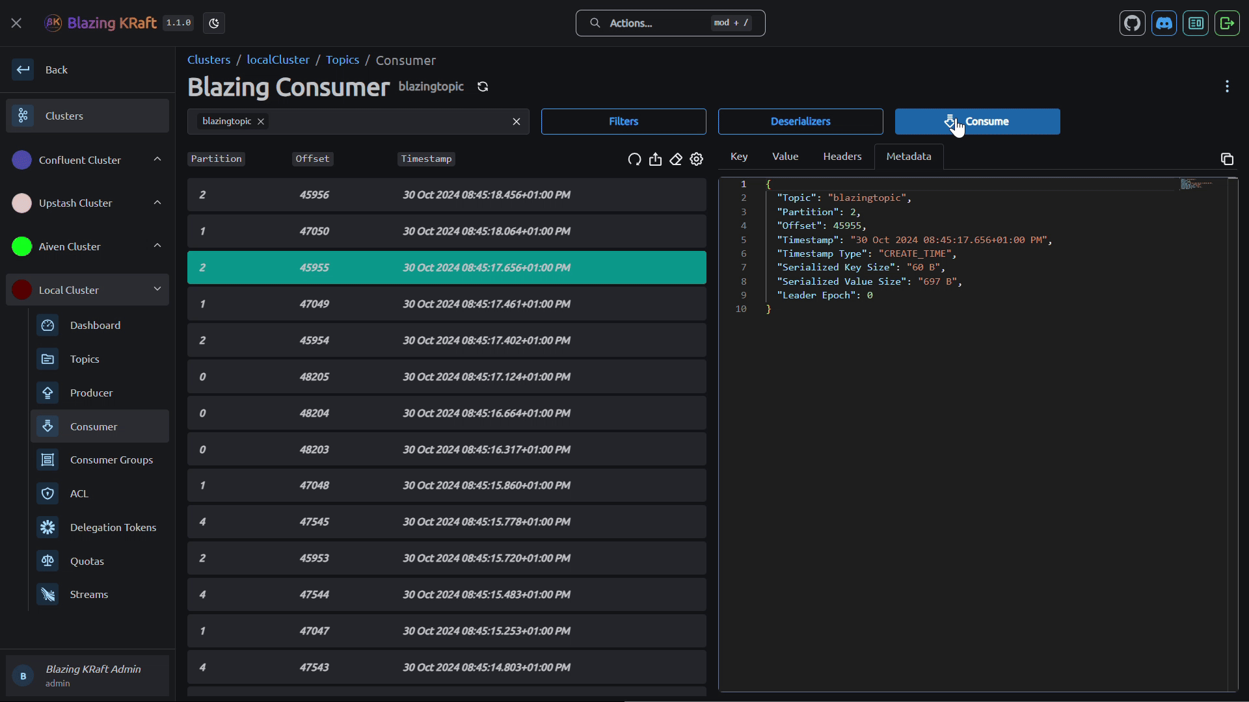Open the Discord community icon
Image resolution: width=1249 pixels, height=702 pixels.
pyautogui.click(x=1164, y=23)
